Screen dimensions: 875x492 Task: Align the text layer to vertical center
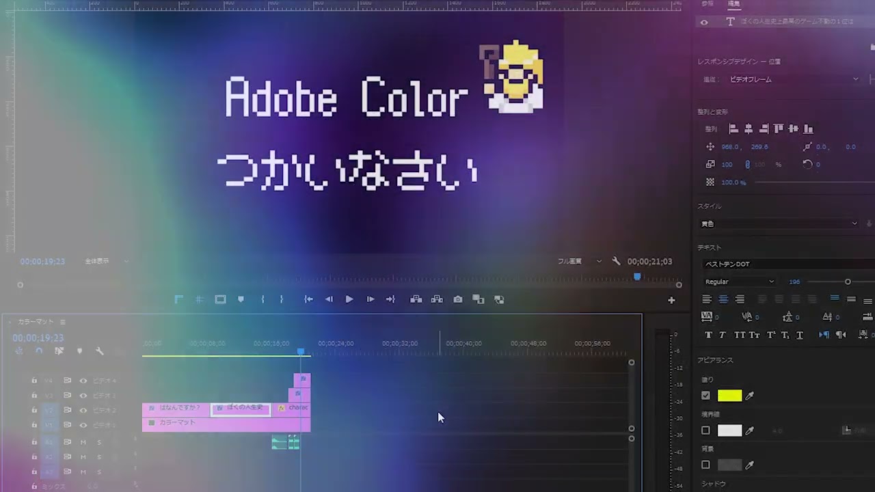pos(794,128)
